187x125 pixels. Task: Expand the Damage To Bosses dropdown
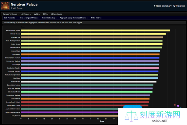10,14
